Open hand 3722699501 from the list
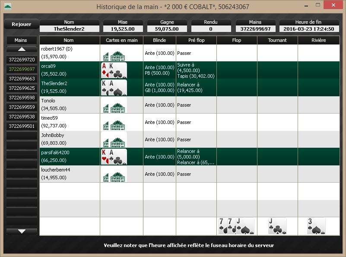Viewport: 346px width, 257px height. (22, 126)
